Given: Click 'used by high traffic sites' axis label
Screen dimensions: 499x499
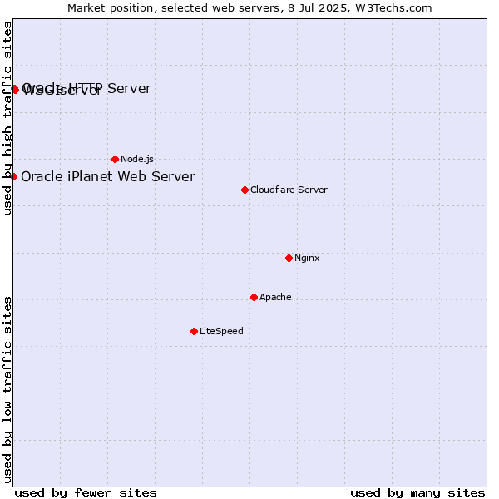Looking at the screenshot, I should [x=7, y=118].
